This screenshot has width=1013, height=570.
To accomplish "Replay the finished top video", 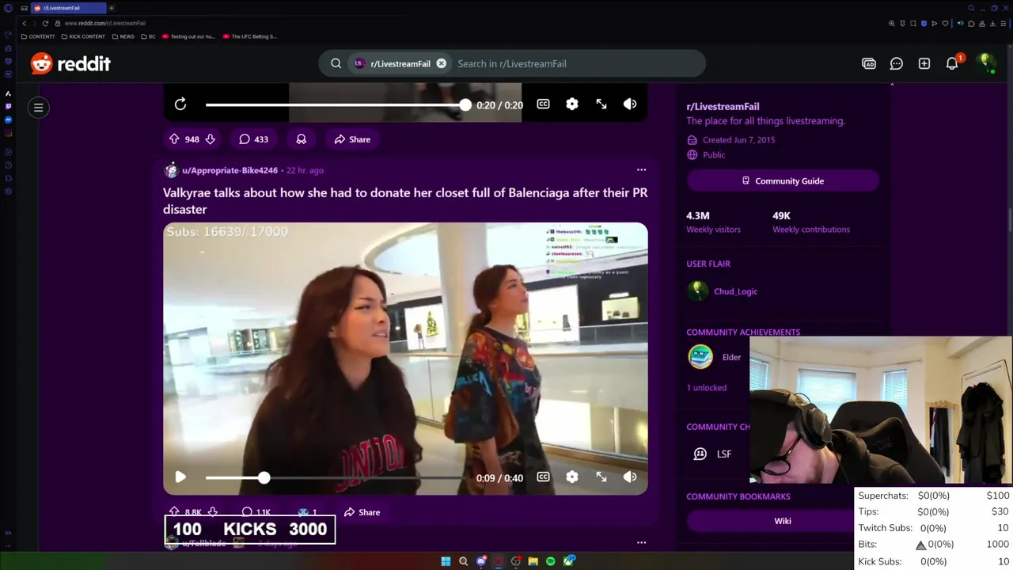I will [x=180, y=104].
